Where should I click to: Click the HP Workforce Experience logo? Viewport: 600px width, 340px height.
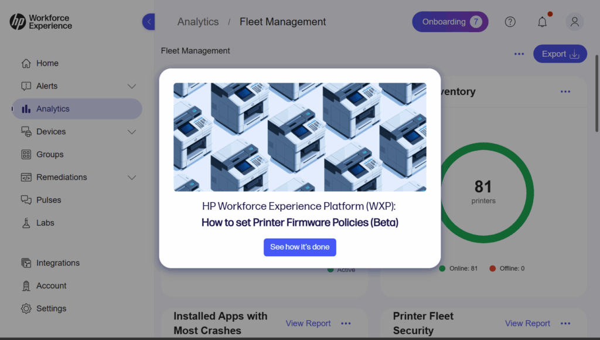coord(40,22)
